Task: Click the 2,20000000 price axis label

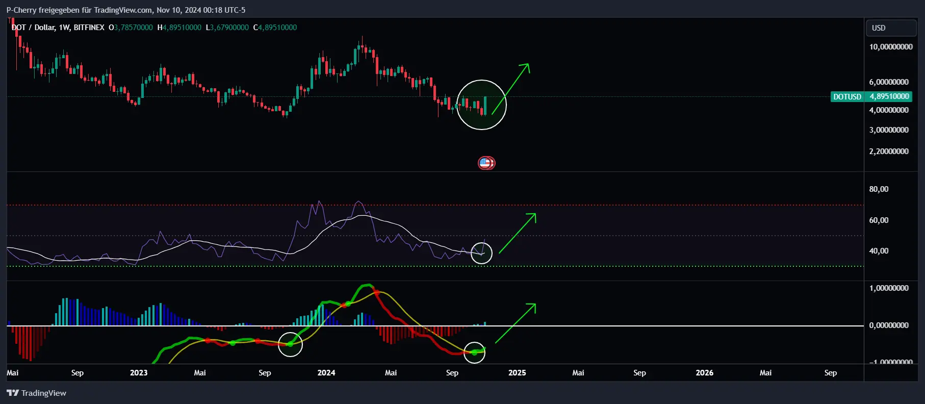Action: 889,151
